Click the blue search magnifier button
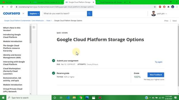The width and height of the screenshot is (179, 100). pyautogui.click(x=89, y=14)
